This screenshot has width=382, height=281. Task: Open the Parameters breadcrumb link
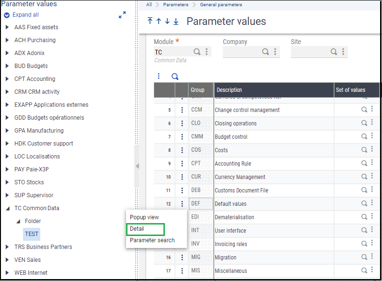[175, 5]
